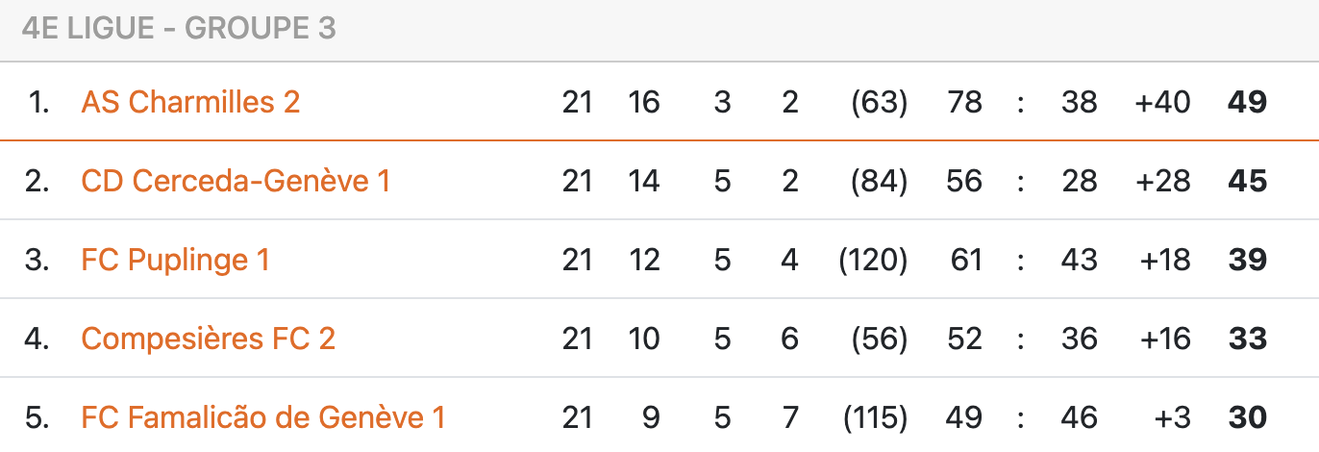Click the (84) value in Cerceda row
The image size is (1319, 452).
click(x=879, y=181)
